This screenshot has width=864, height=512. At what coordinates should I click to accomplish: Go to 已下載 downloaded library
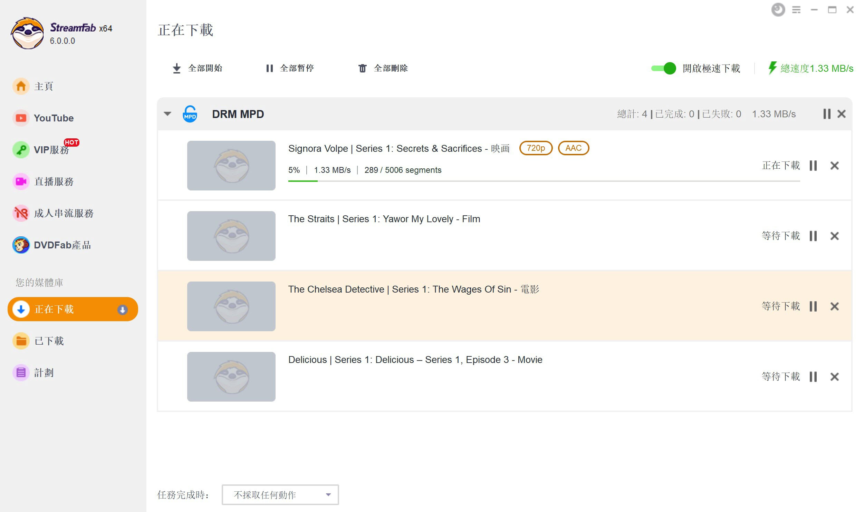pyautogui.click(x=49, y=341)
